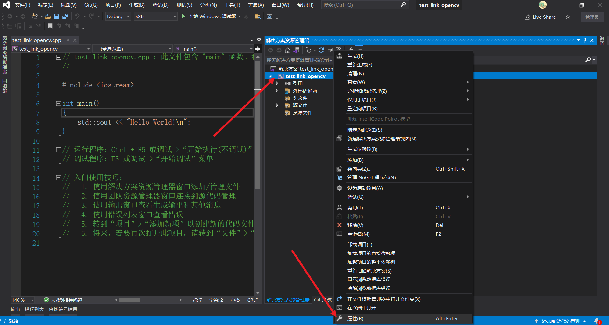
Task: Click the pending changes filter clock icon
Action: tap(309, 50)
